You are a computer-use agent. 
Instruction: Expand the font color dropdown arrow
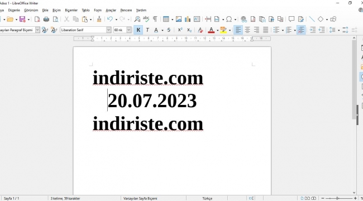point(217,30)
